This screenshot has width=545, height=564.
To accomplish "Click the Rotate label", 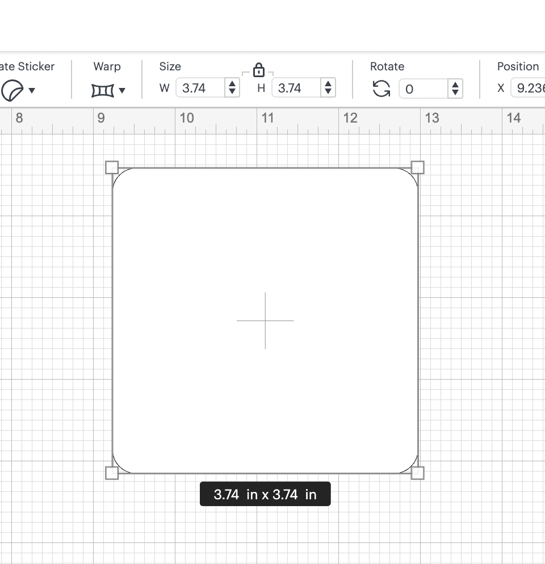I will pos(387,66).
